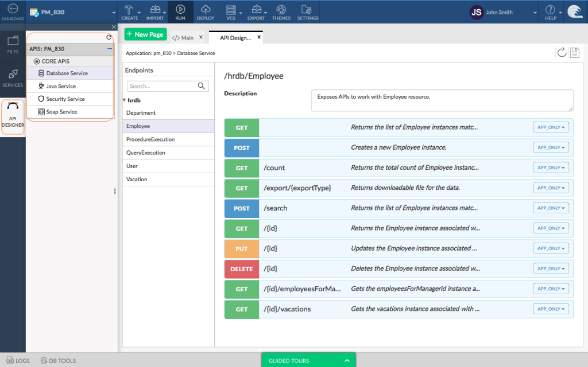Refresh the APIs list panel
588x367 pixels.
[109, 37]
